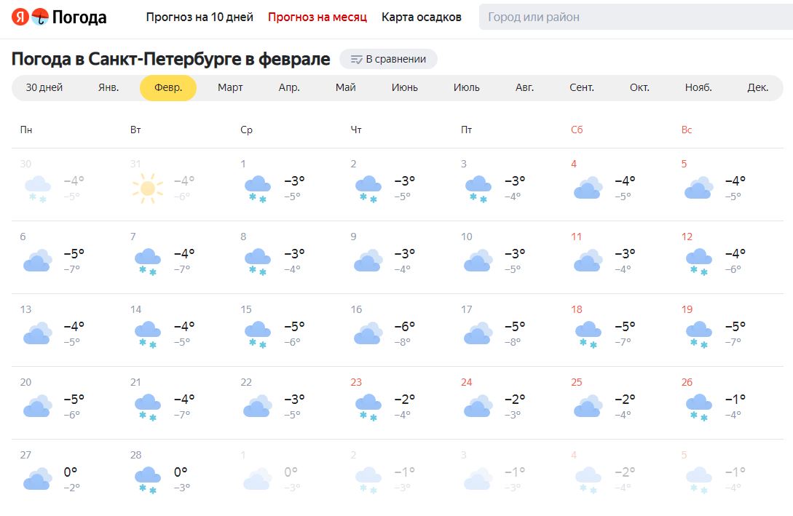Click the snow icon for February 14
Viewport: 793px width, 516px height.
148,333
